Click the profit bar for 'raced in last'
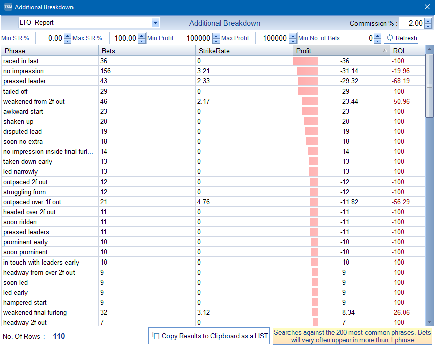This screenshot has height=347, width=435. [x=306, y=61]
